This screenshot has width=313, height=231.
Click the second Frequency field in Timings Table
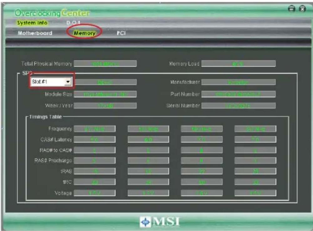pos(148,129)
